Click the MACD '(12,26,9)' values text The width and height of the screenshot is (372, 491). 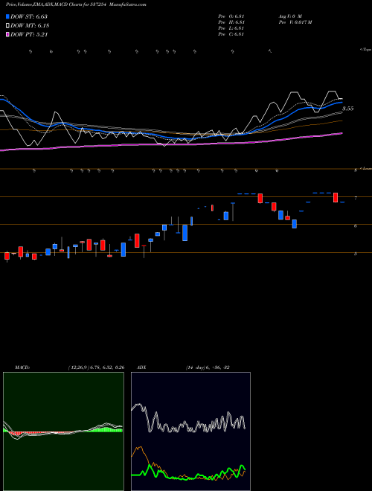pyautogui.click(x=96, y=368)
